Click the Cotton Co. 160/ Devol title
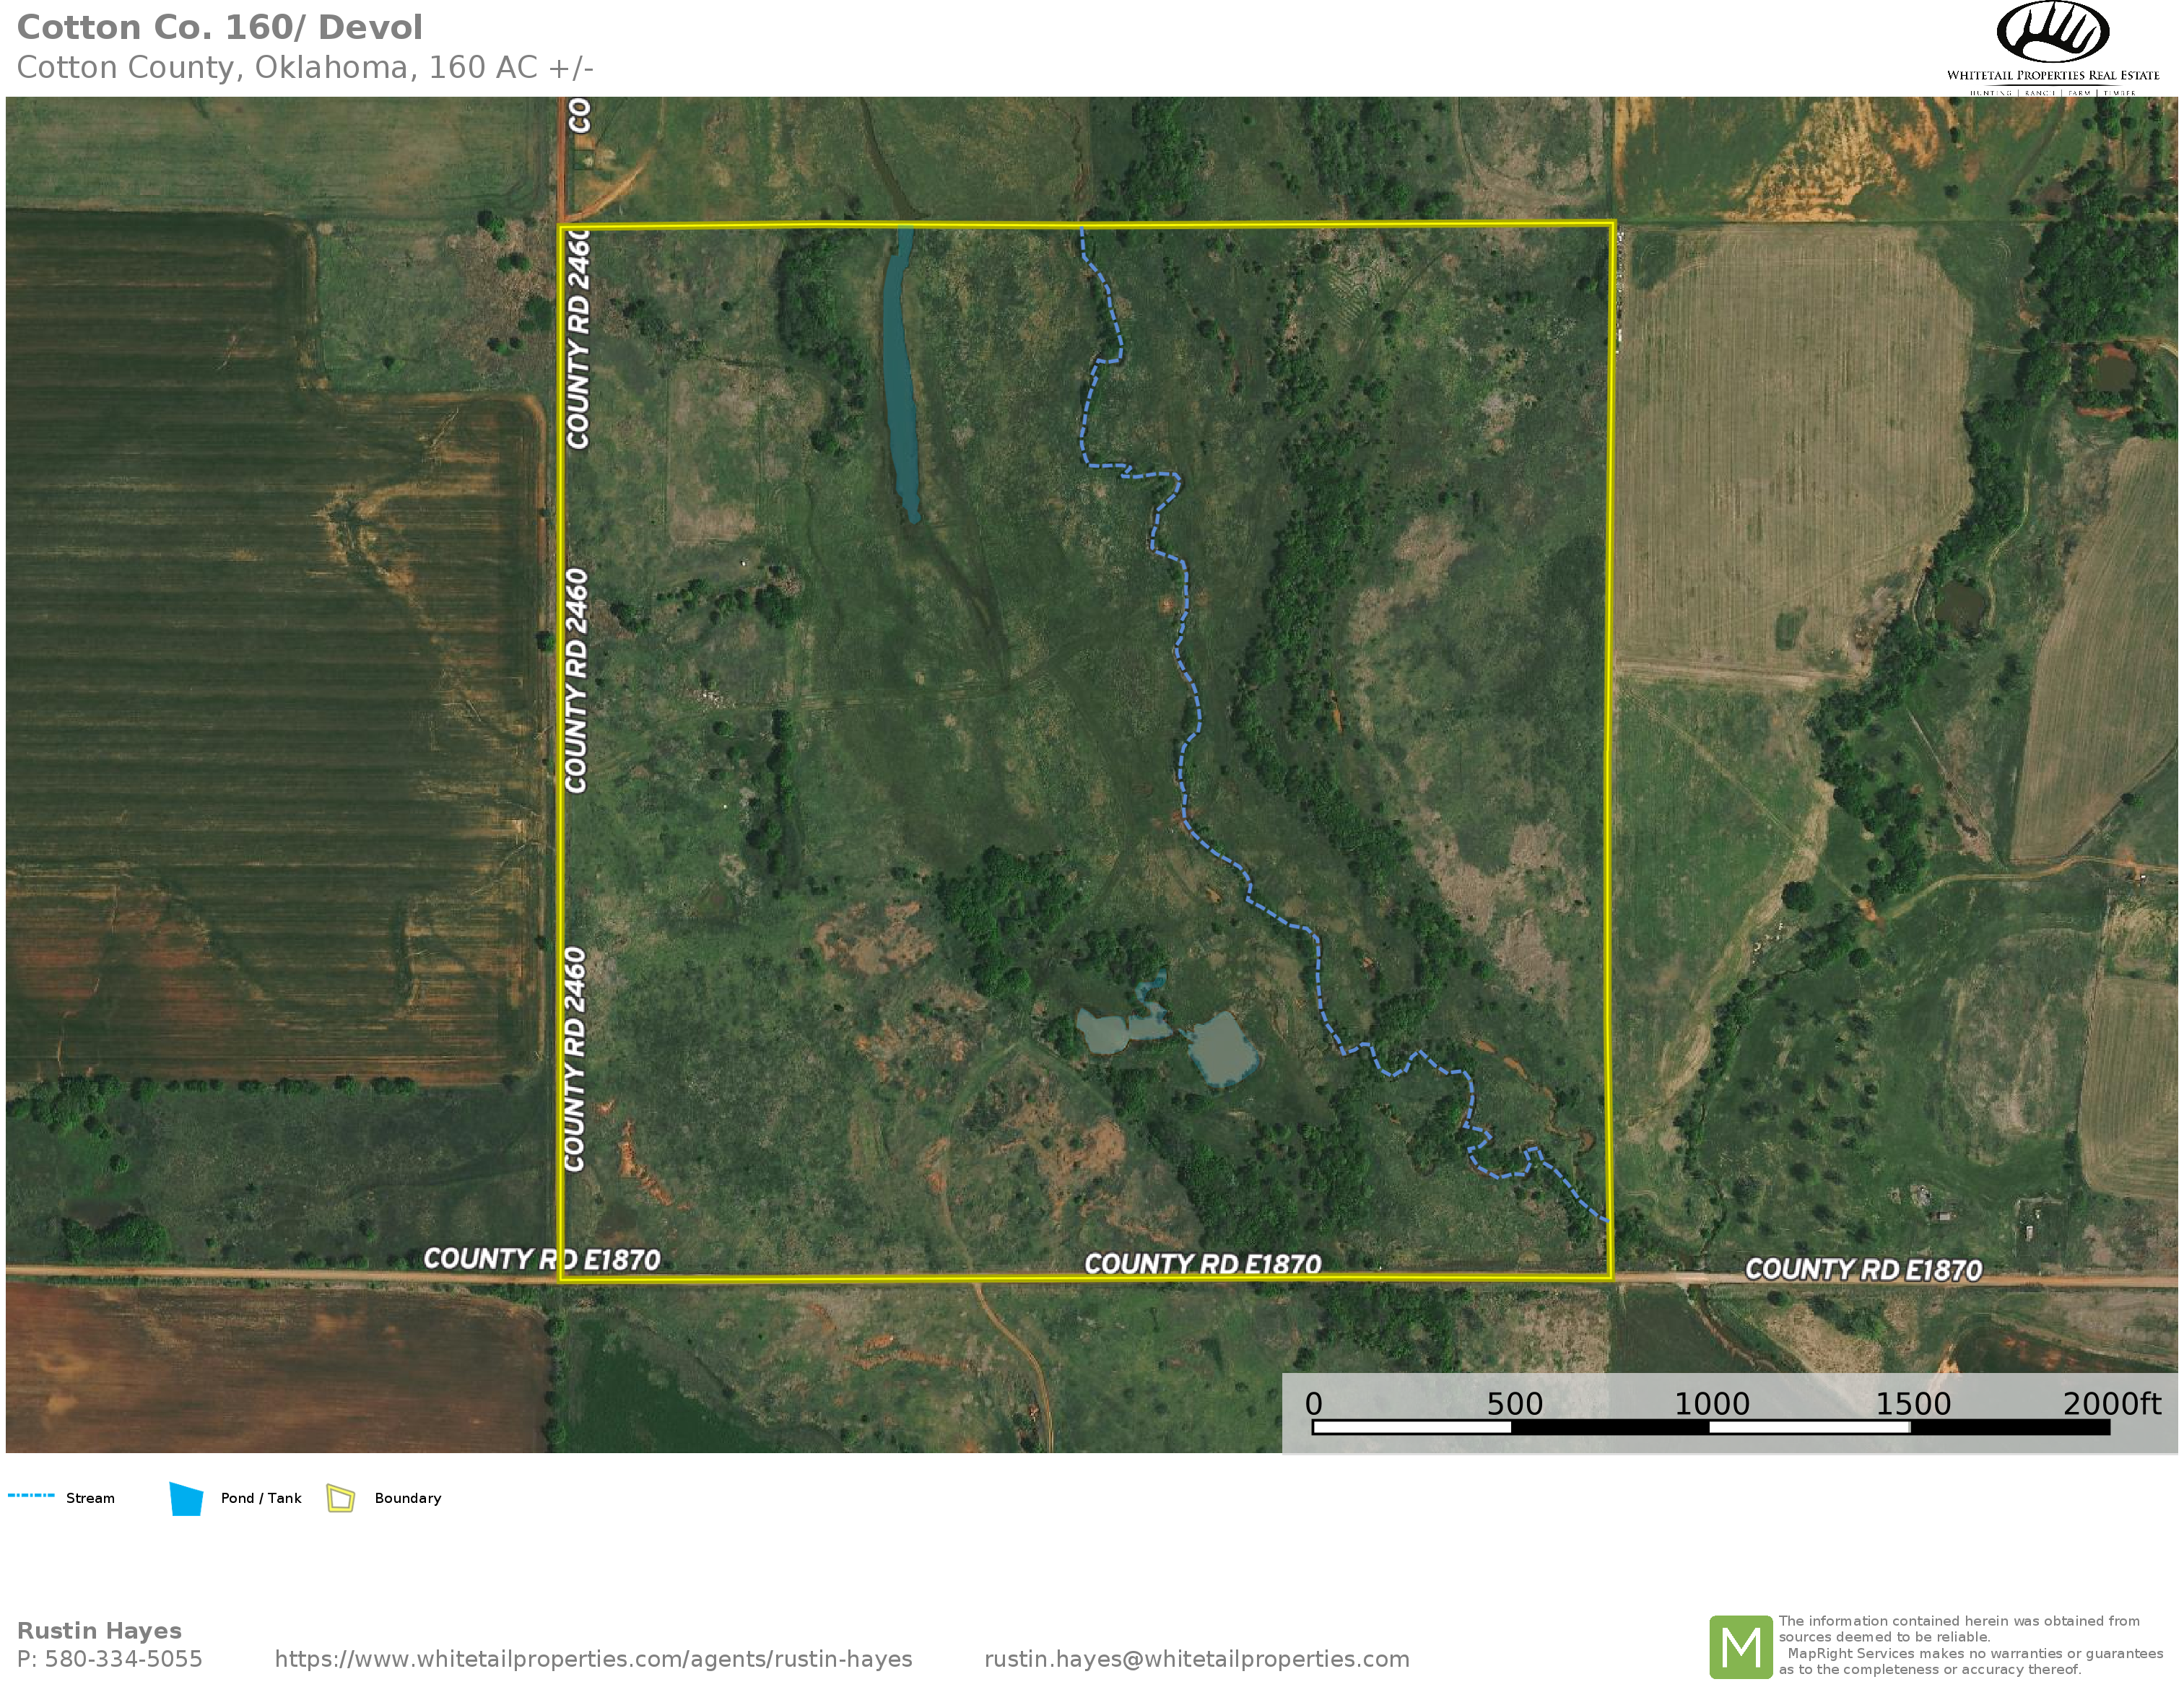 [x=220, y=27]
